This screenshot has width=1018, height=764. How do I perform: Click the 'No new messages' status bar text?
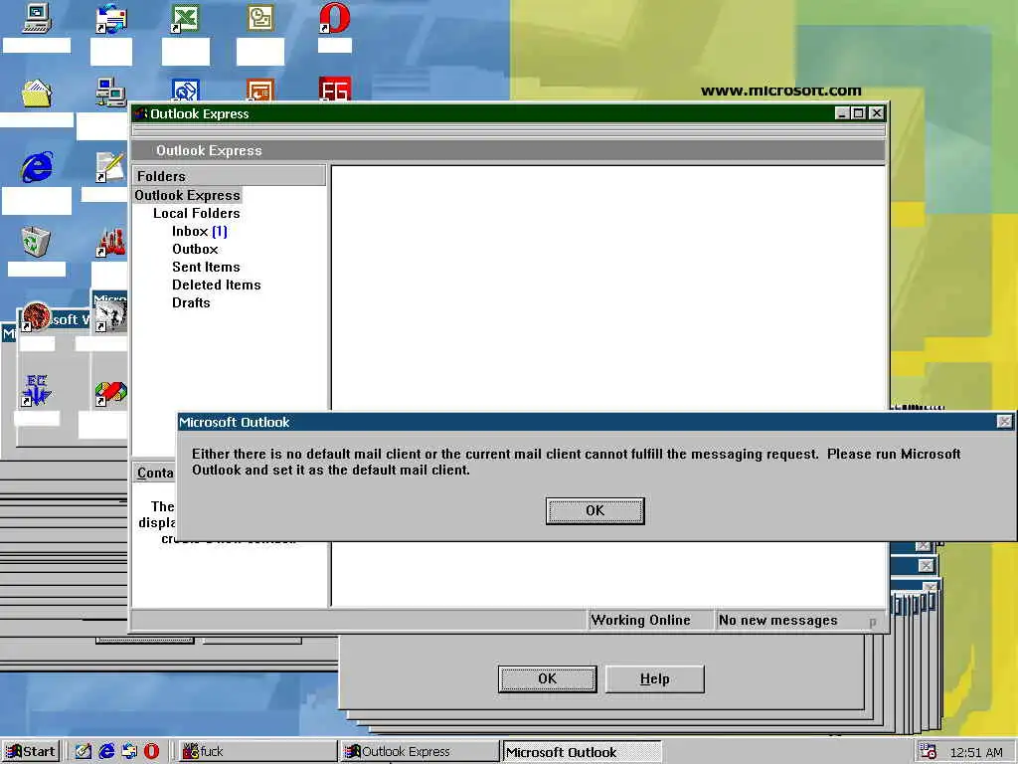(x=777, y=621)
